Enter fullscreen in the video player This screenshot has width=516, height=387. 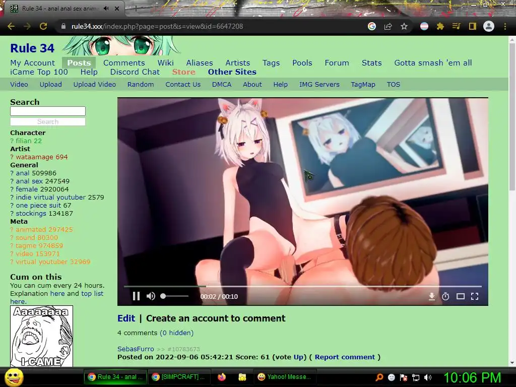[x=475, y=296]
